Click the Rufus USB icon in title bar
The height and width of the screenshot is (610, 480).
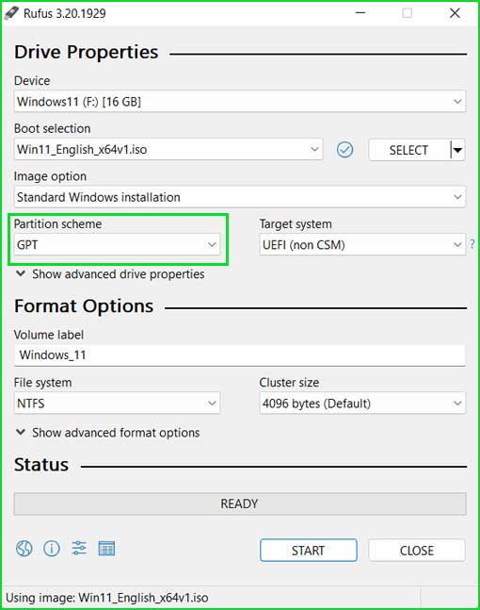[11, 13]
